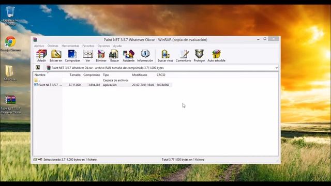Close the WinRAR window
The image size is (331, 186).
(274, 39)
